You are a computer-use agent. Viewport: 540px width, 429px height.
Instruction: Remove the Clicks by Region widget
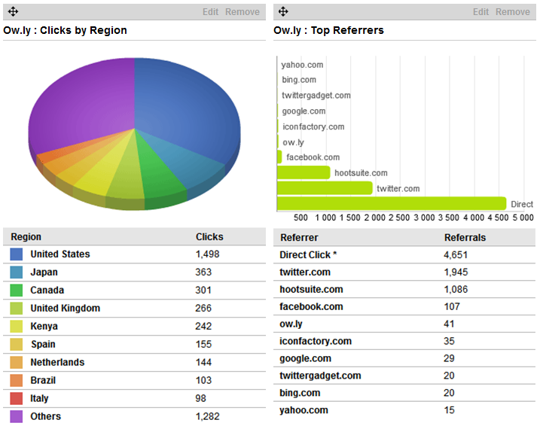click(x=243, y=12)
